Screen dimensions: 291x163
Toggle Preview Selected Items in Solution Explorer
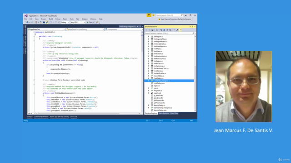pos(181,30)
